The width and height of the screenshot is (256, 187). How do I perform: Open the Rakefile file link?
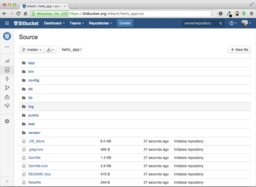(35, 182)
